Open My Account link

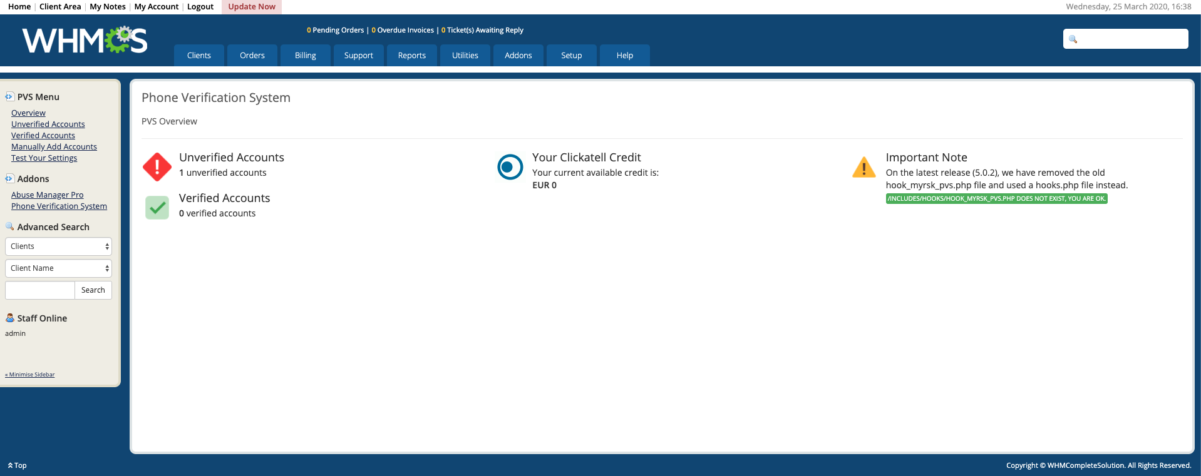click(157, 6)
